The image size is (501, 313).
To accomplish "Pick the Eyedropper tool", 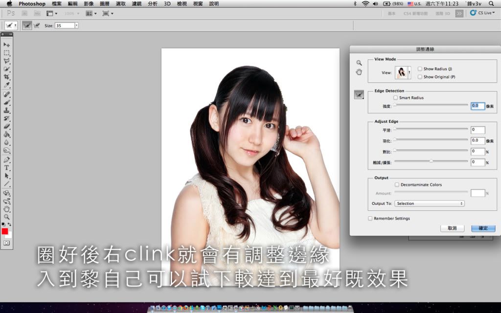I will click(x=7, y=85).
